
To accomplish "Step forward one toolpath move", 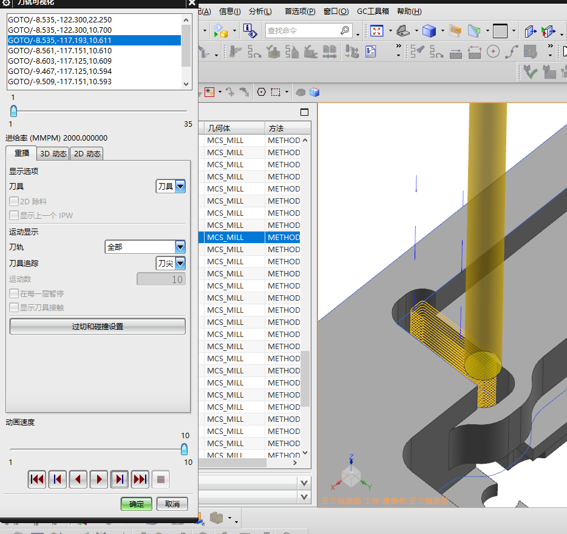I will 120,479.
